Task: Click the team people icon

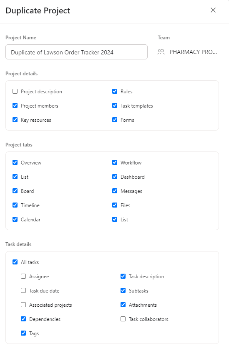Action: [161, 52]
